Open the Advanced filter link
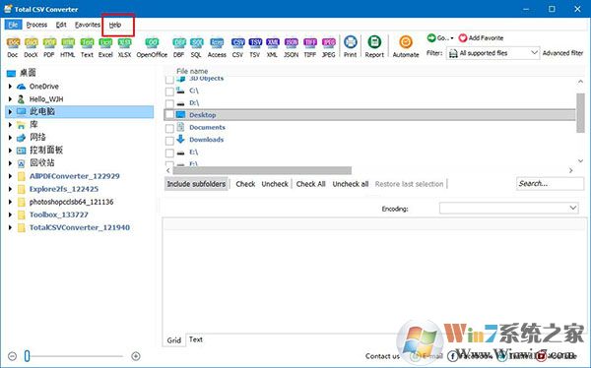The width and height of the screenshot is (591, 368). click(563, 53)
